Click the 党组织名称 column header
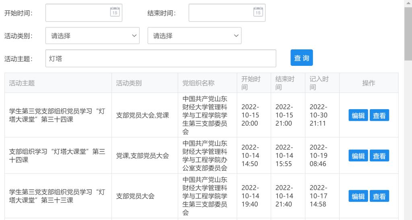This screenshot has height=220, width=412. 198,83
